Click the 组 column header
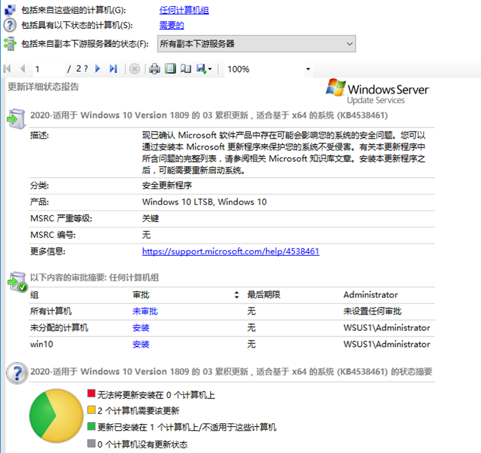Screen dimensions: 481x453 pyautogui.click(x=34, y=295)
